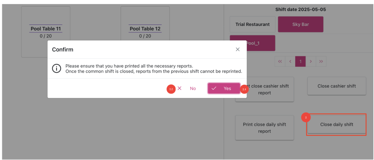This screenshot has height=160, width=374.
Task: Open the Pool Table 12 card
Action: (x=145, y=32)
